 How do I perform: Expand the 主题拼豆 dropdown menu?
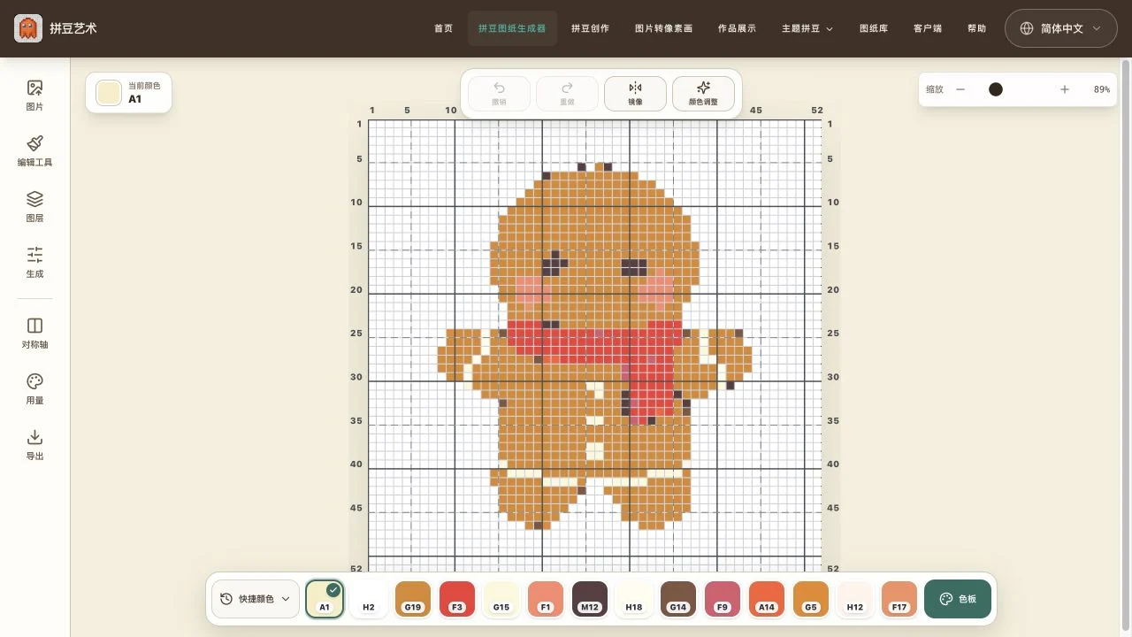(807, 28)
